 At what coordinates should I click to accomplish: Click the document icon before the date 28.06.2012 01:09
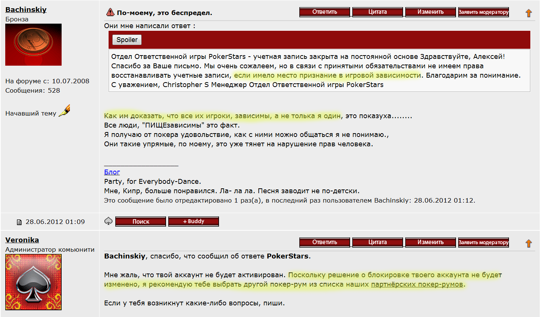click(19, 222)
